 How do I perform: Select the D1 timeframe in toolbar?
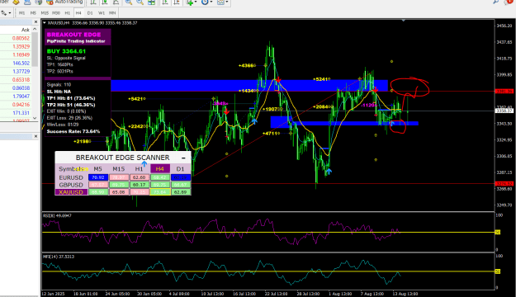[x=90, y=13]
